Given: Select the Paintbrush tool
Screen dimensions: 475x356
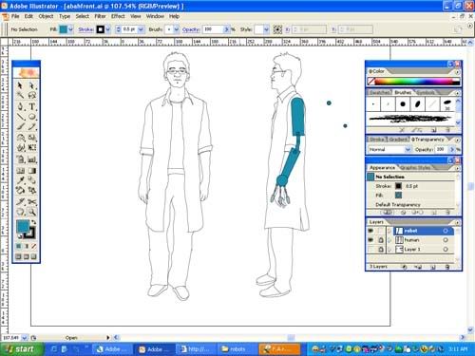Looking at the screenshot, I should [x=20, y=127].
